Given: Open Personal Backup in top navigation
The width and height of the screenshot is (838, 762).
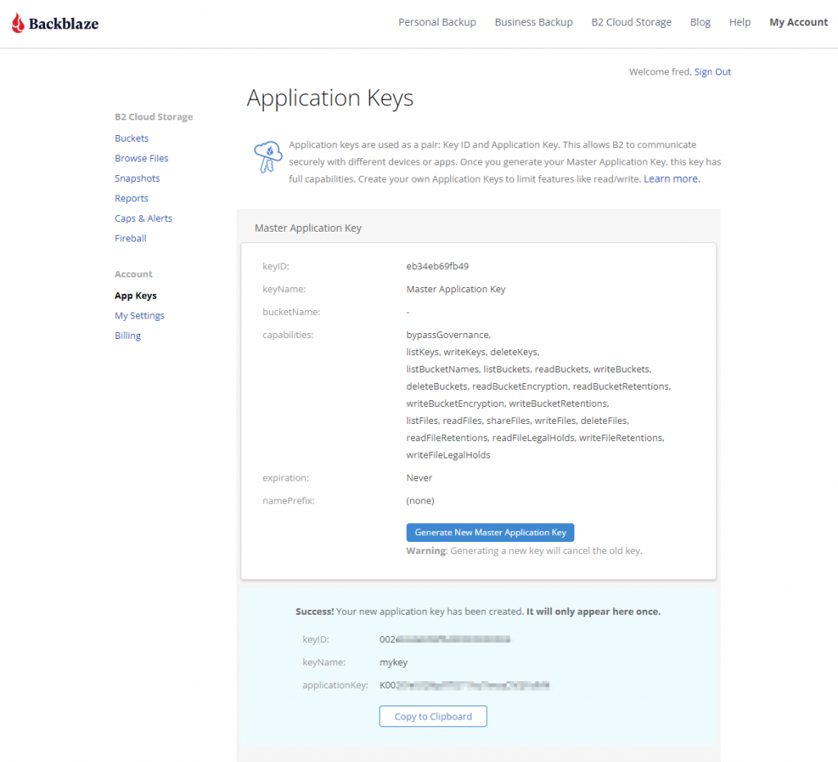Looking at the screenshot, I should pos(437,22).
